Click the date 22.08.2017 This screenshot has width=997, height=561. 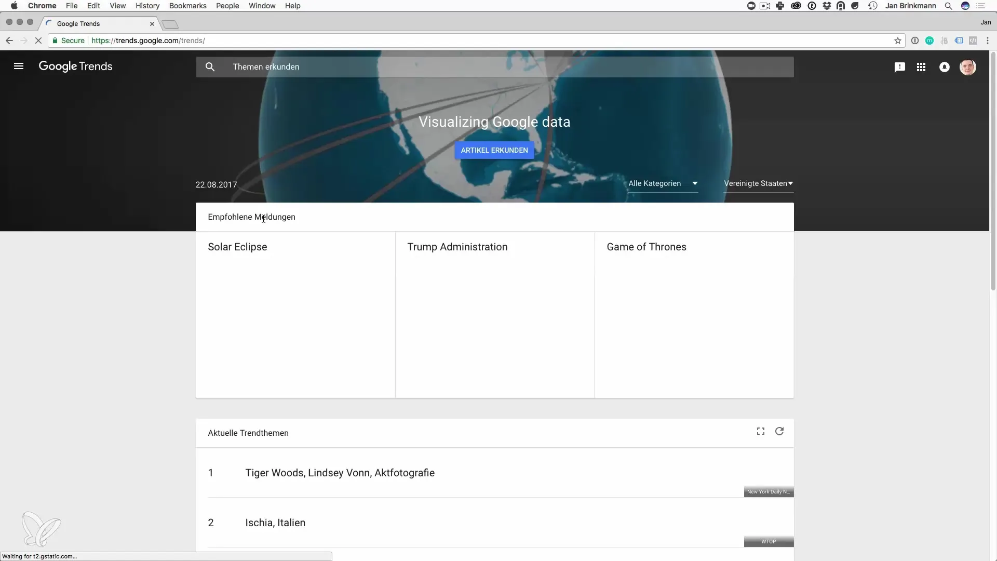point(216,185)
